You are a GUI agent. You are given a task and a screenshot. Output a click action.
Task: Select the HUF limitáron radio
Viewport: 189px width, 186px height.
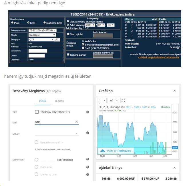click(36, 160)
